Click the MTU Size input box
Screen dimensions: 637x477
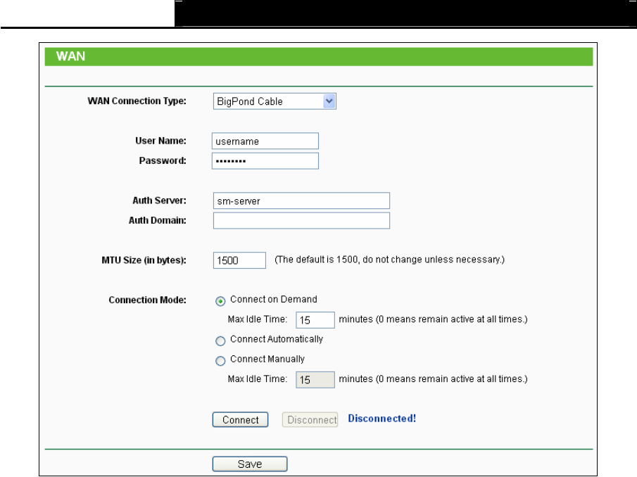[x=239, y=260]
